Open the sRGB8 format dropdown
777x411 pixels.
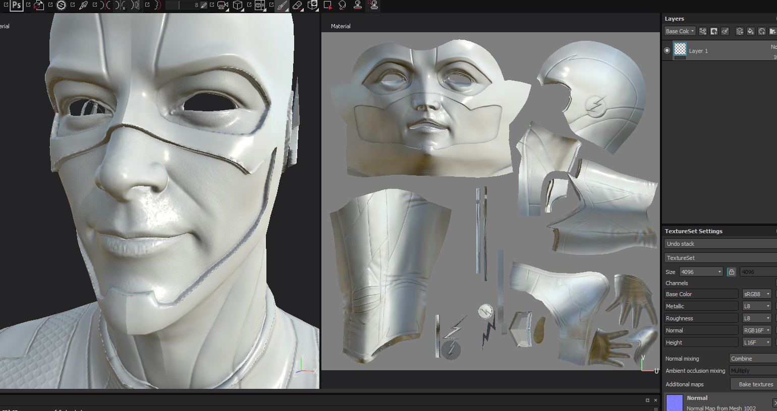757,294
